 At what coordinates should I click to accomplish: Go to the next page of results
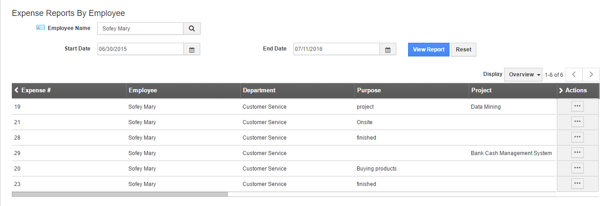[591, 75]
